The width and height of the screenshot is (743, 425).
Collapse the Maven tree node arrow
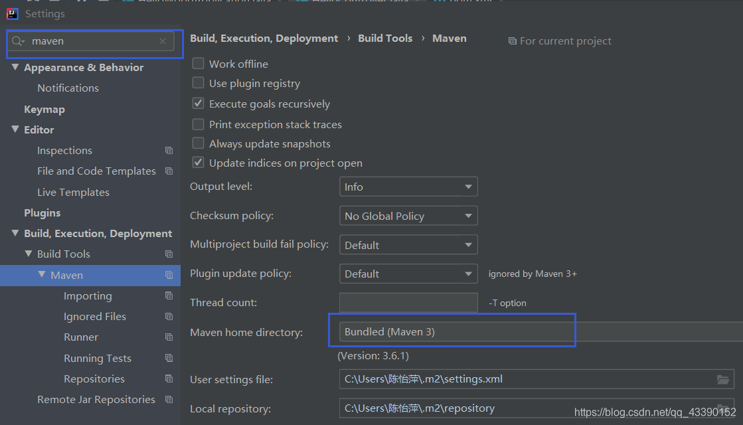tap(42, 275)
